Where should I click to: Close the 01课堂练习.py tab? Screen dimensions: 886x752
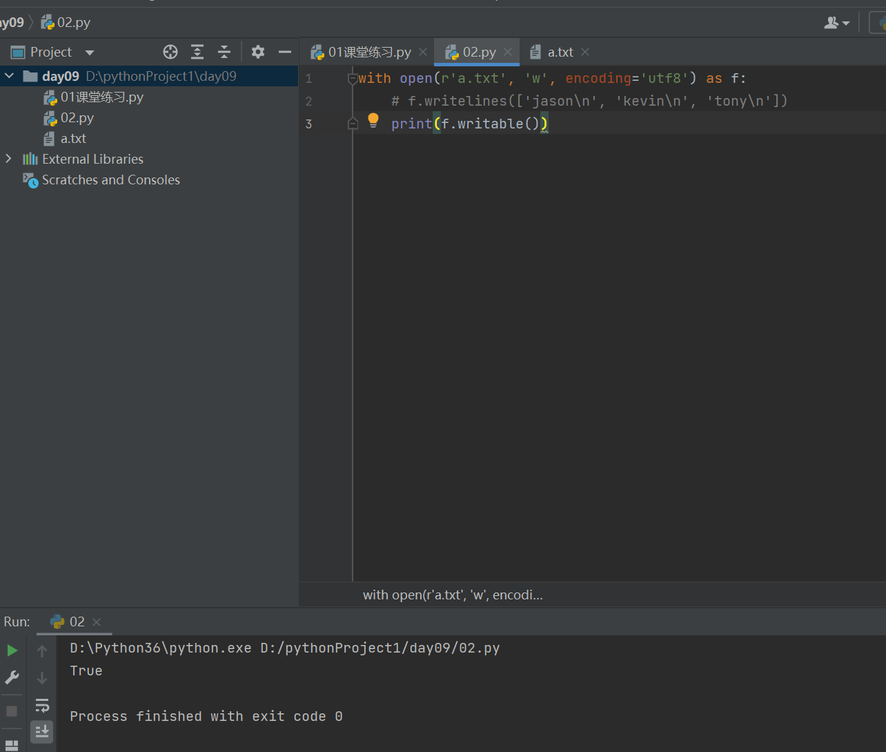pos(423,52)
